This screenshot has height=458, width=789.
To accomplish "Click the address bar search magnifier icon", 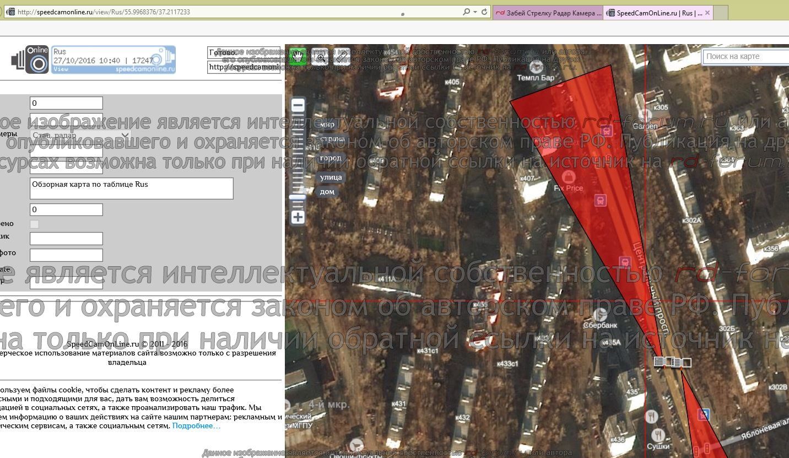I will click(467, 12).
